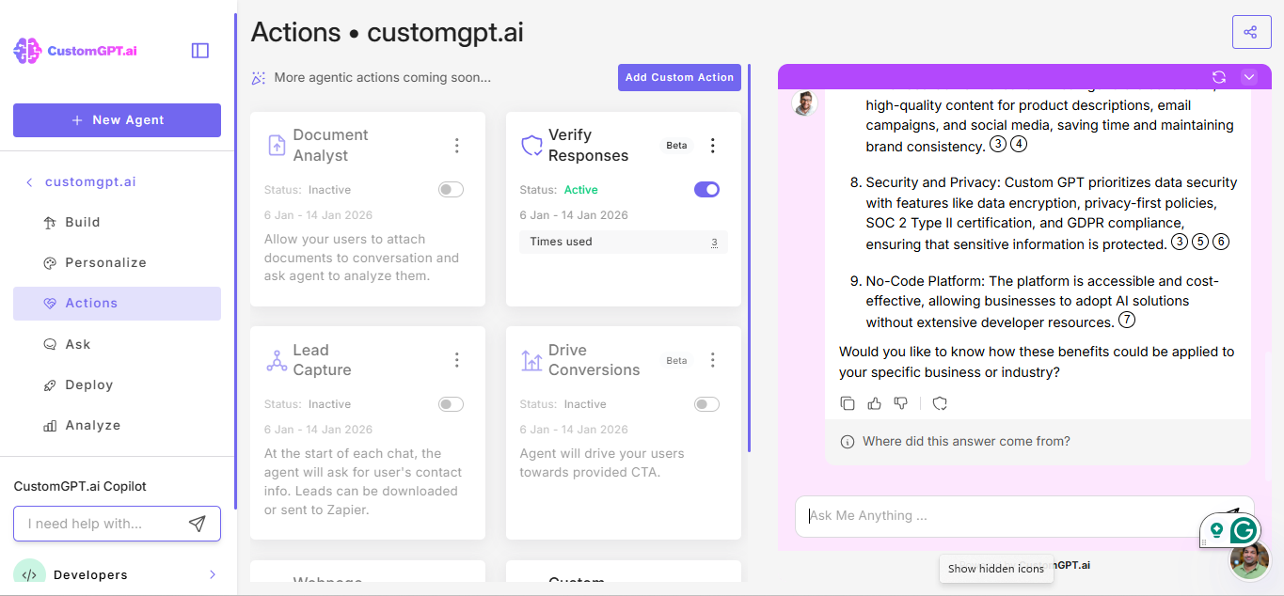Select the Actions menu item

(x=117, y=304)
